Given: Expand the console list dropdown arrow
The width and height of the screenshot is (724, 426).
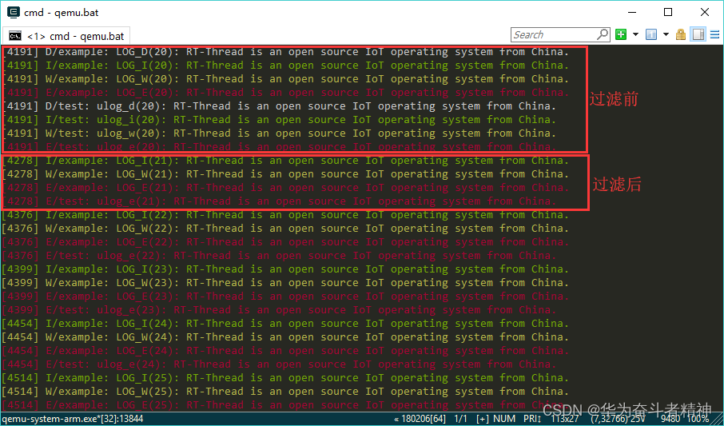Looking at the screenshot, I should coord(666,34).
